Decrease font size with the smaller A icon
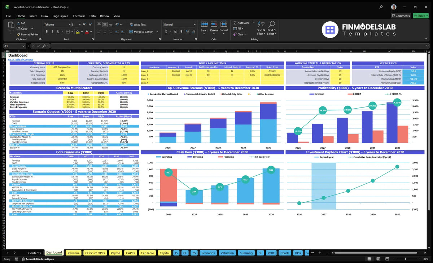This screenshot has width=433, height=263. click(x=89, y=25)
